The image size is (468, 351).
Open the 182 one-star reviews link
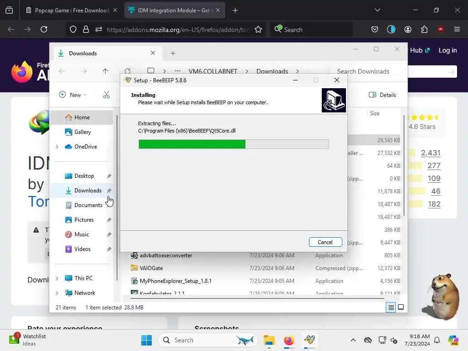[x=434, y=204]
